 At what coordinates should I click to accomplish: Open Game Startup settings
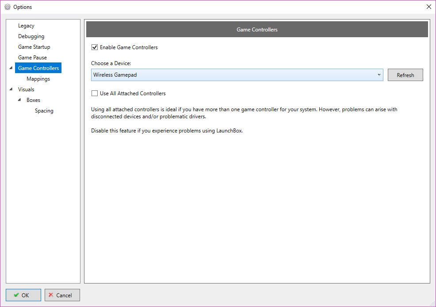point(34,47)
